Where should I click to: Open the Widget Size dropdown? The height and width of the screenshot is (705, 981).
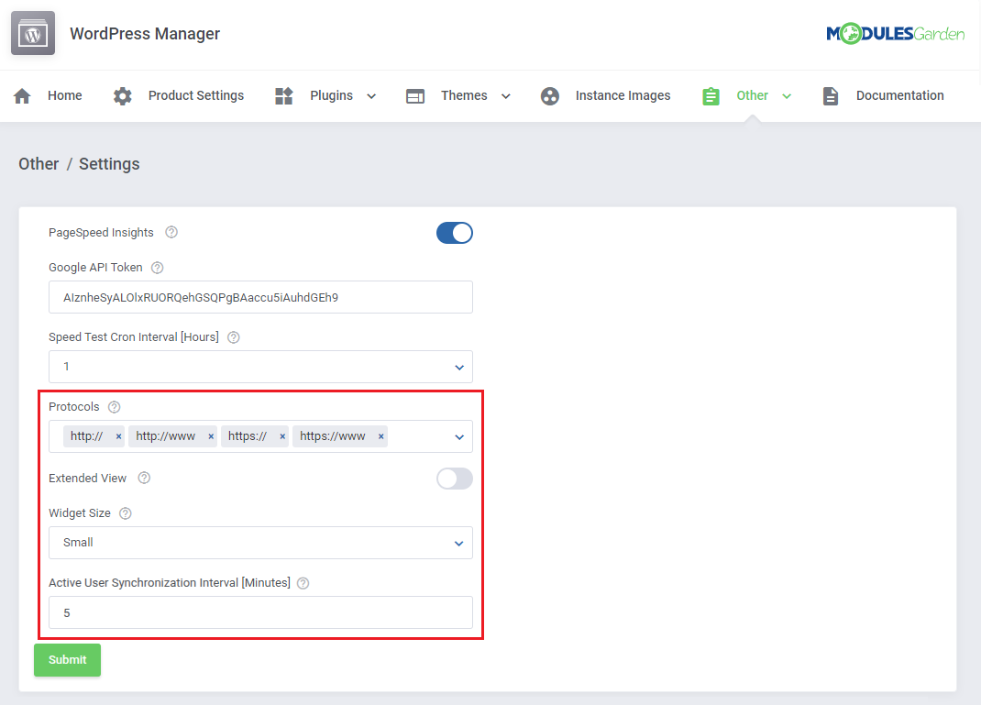click(260, 543)
